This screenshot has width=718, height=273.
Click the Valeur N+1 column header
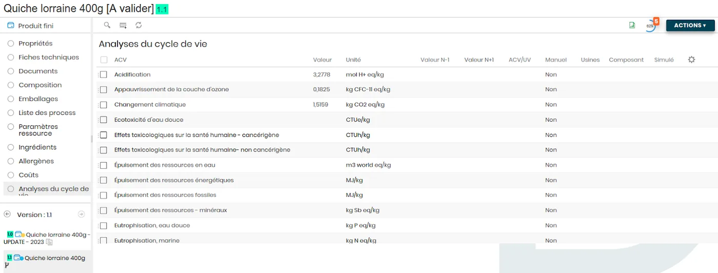(x=479, y=60)
